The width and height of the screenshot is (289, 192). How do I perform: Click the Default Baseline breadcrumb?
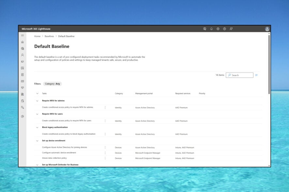pyautogui.click(x=66, y=36)
